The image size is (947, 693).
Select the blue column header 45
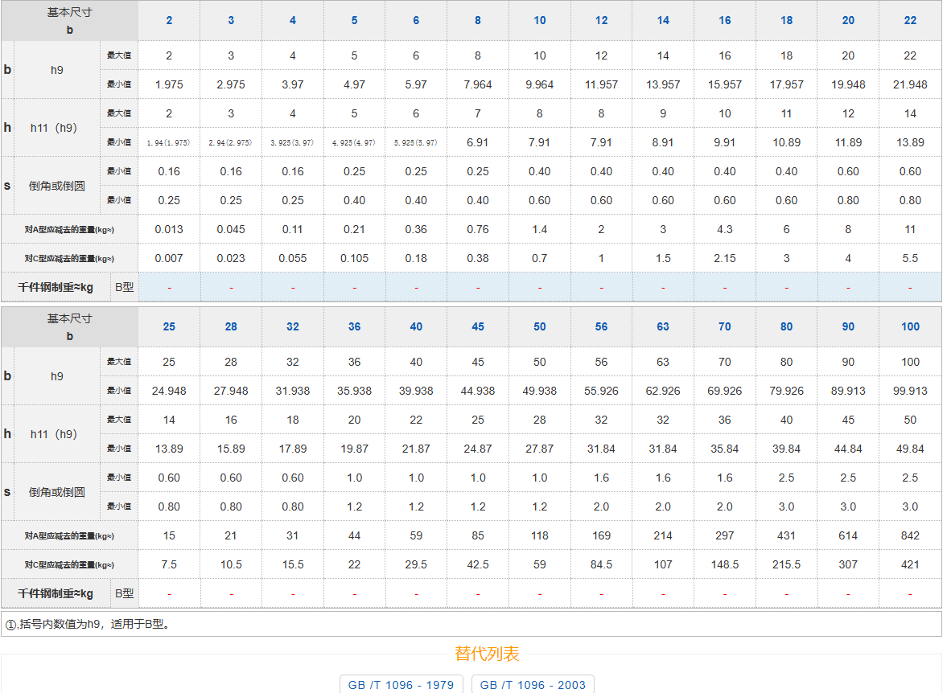coord(478,326)
